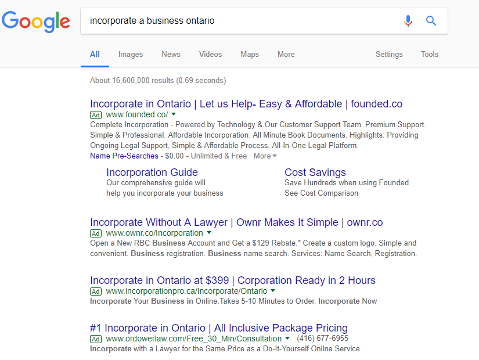Screen dimensions: 479x360
Task: Click the www.incorporationpro.ca/Incorporate/Ontario URL
Action: click(186, 291)
